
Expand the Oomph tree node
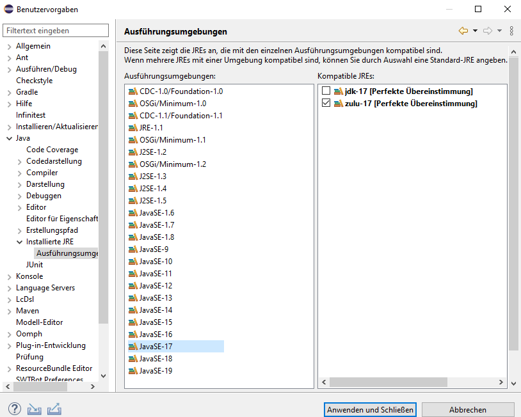10,334
